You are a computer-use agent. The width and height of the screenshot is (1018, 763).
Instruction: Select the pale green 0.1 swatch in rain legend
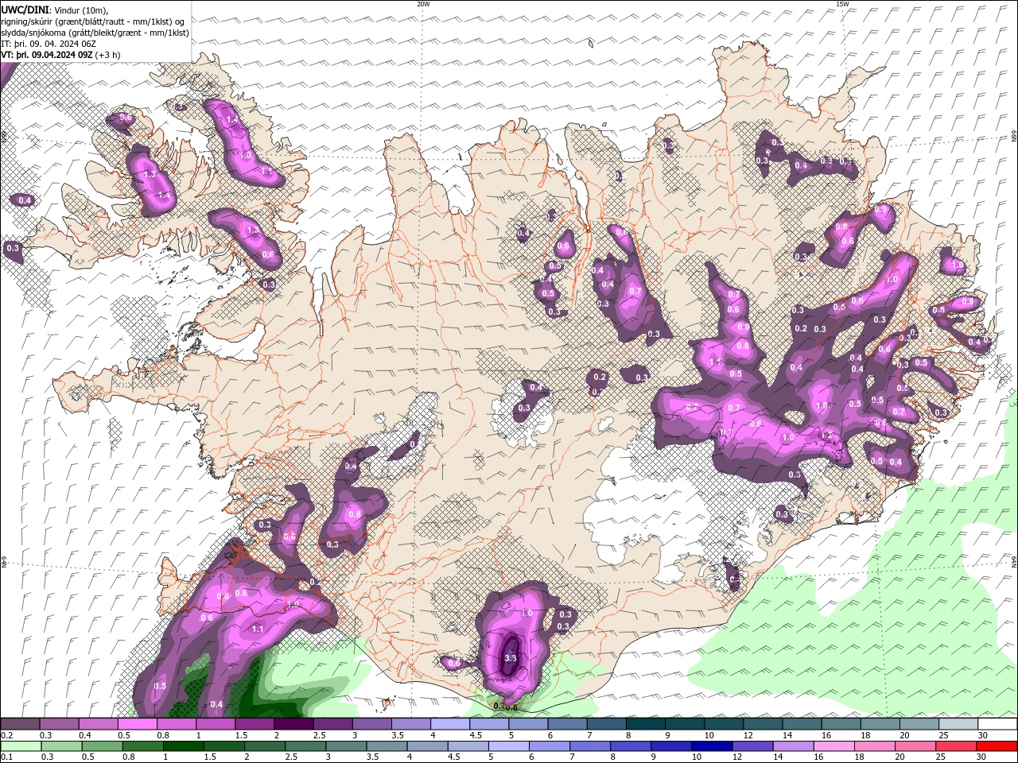coord(21,746)
